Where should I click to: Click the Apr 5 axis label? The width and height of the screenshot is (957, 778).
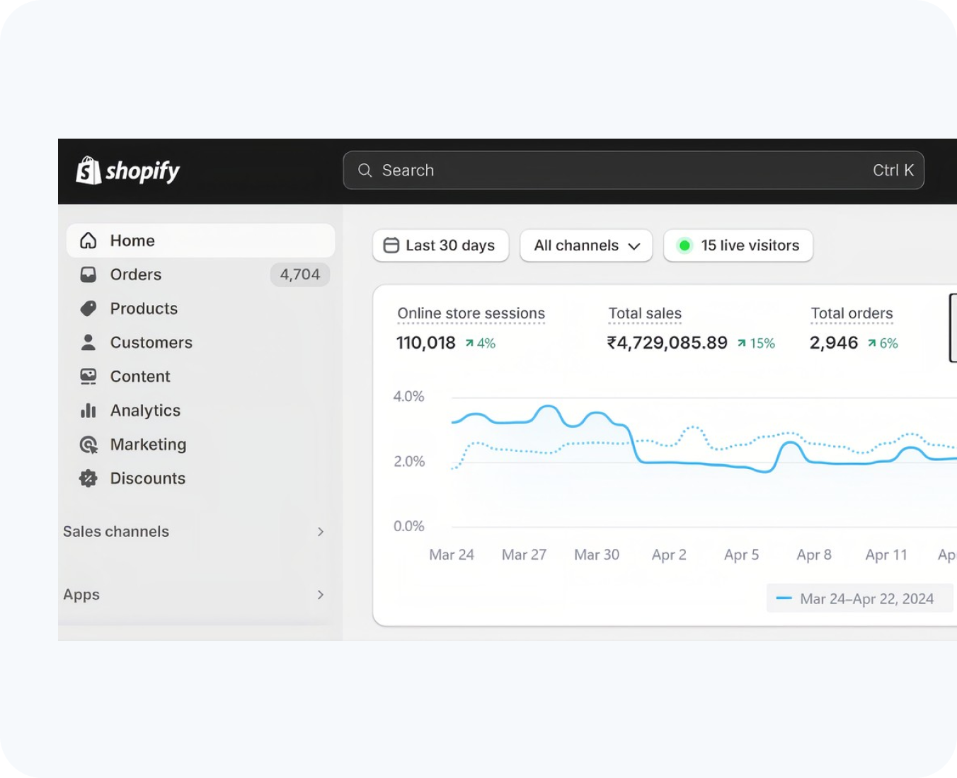(x=741, y=555)
